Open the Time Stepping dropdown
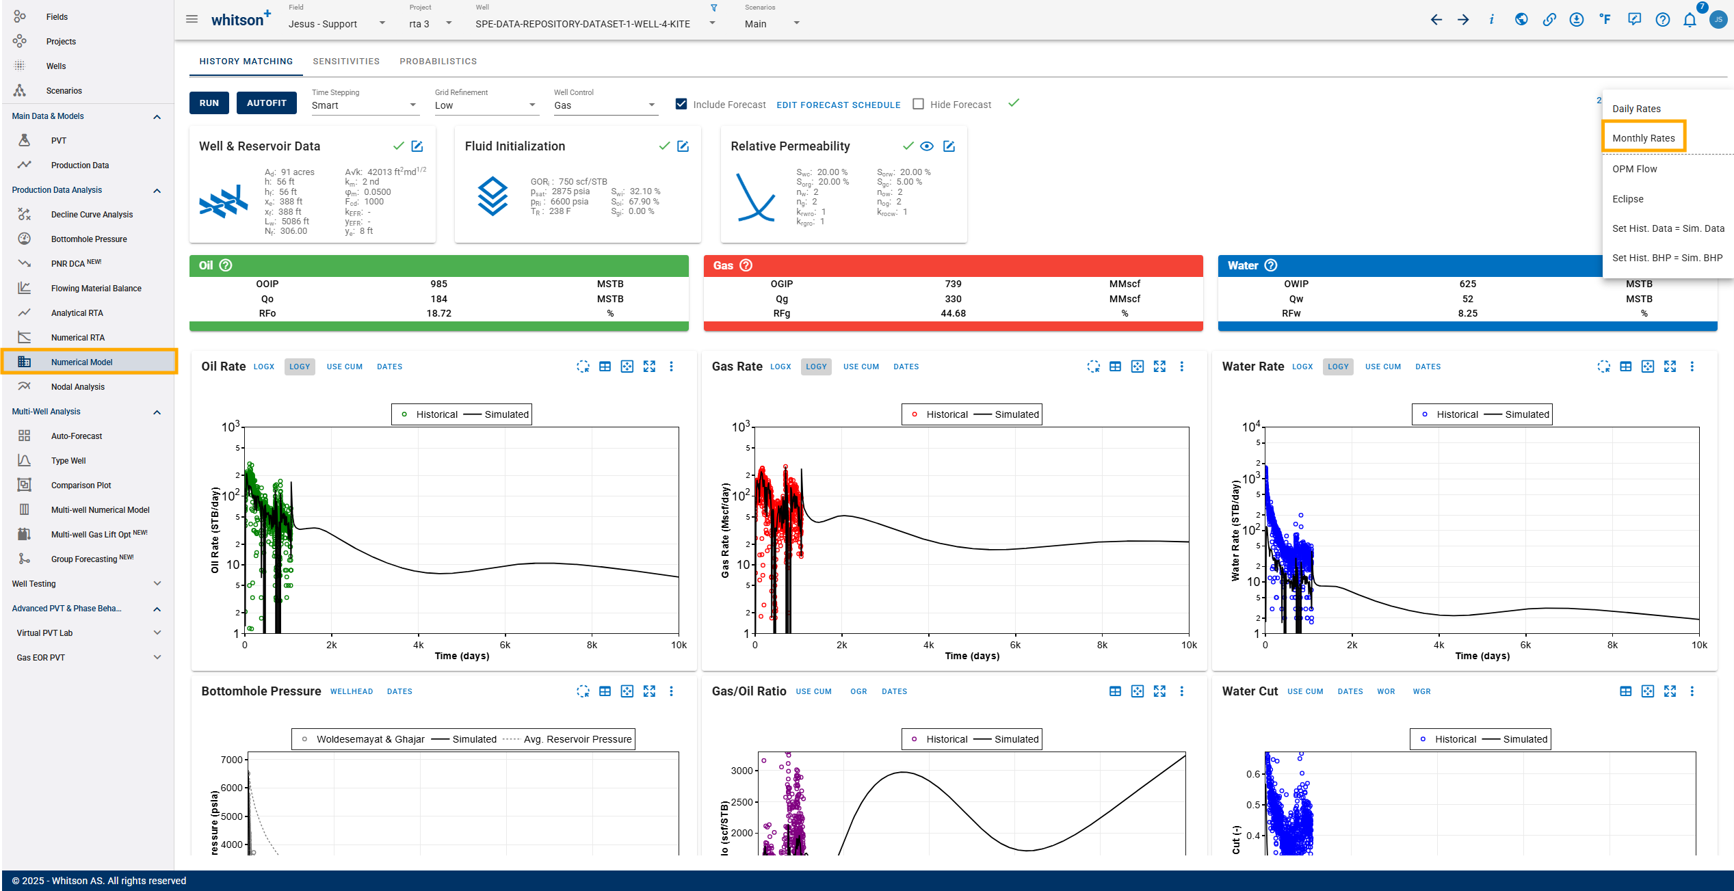 click(x=364, y=105)
